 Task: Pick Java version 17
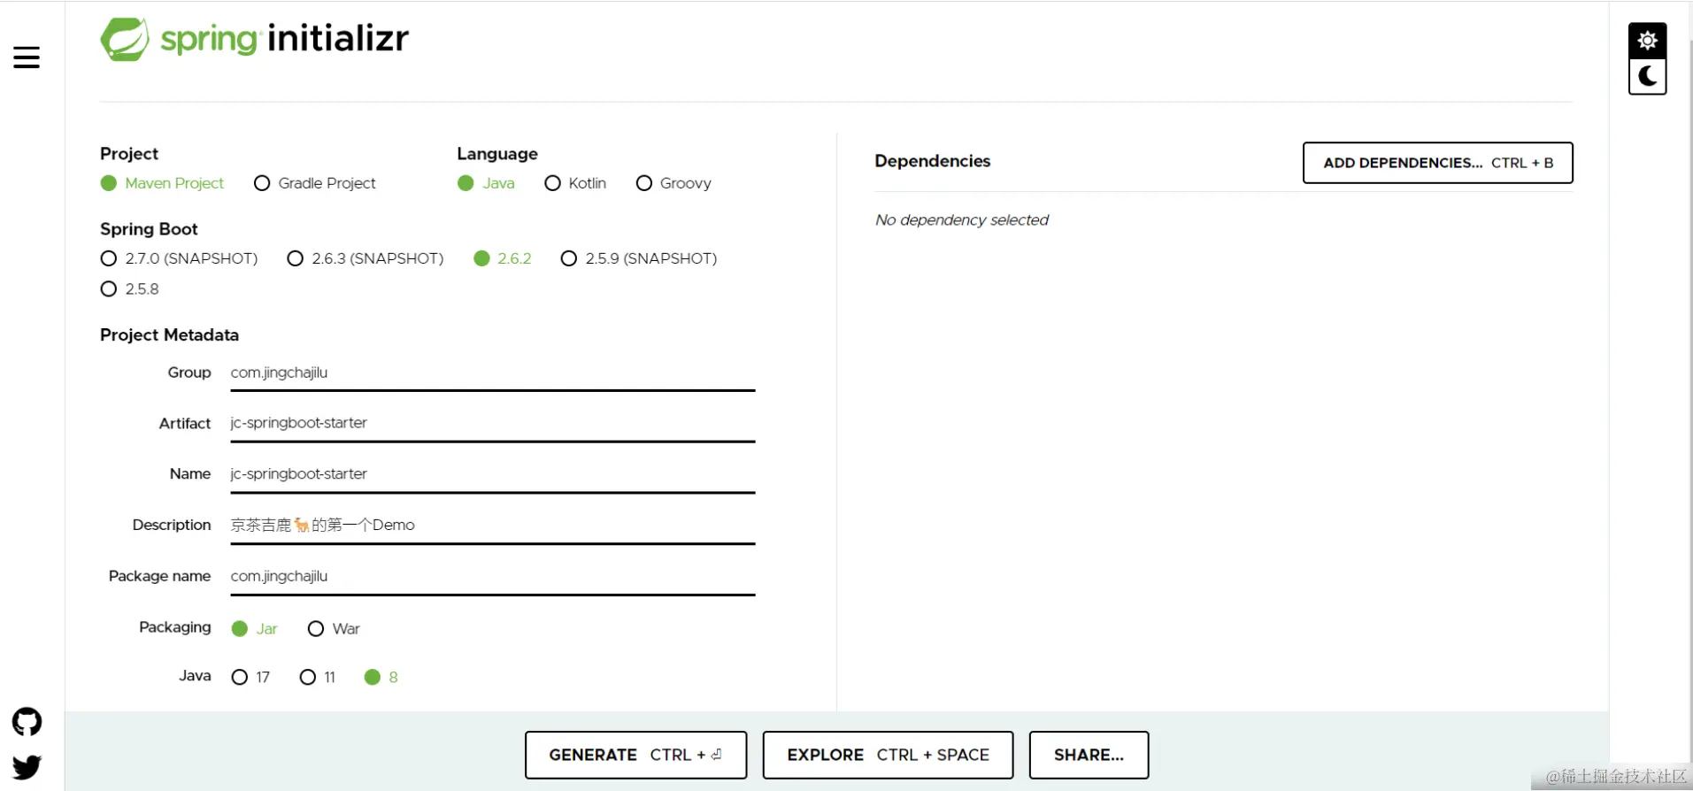coord(250,677)
